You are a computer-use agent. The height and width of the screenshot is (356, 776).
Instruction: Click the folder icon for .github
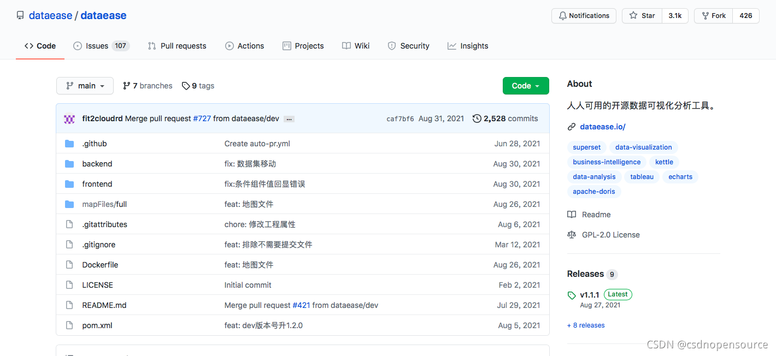pyautogui.click(x=69, y=144)
